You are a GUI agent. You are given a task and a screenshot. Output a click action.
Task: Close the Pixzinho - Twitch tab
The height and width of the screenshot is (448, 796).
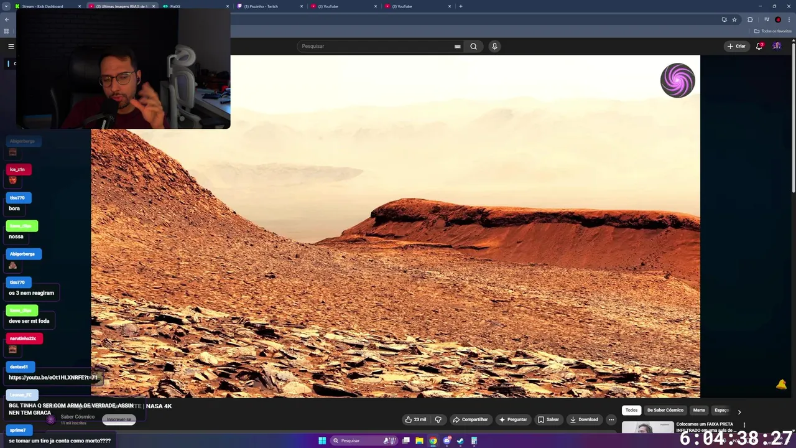302,6
